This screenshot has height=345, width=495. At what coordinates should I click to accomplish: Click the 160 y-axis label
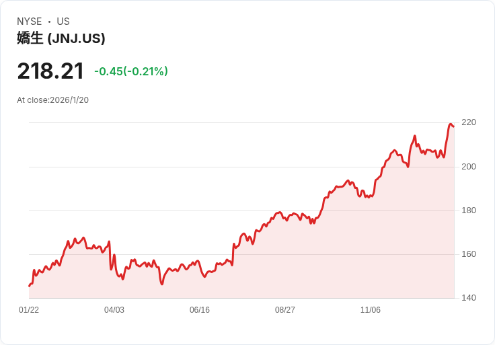[x=468, y=254]
